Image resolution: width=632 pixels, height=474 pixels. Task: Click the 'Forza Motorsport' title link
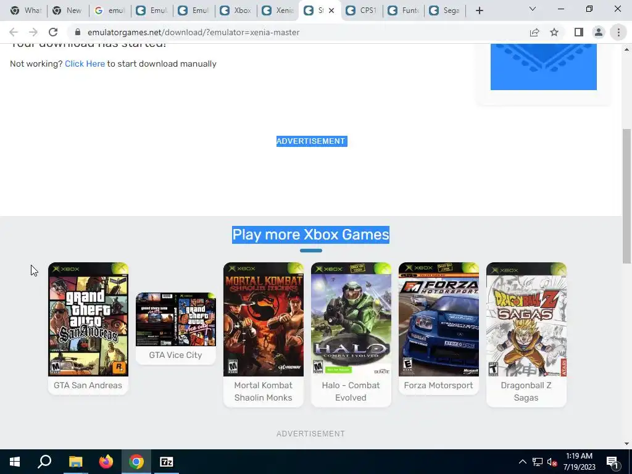[x=439, y=385]
